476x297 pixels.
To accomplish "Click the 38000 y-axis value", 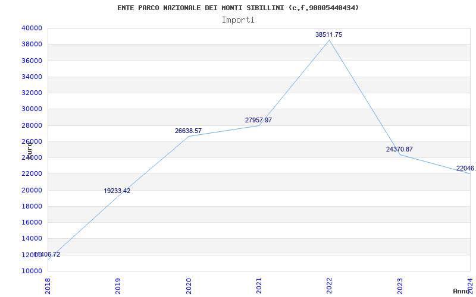I will point(32,44).
